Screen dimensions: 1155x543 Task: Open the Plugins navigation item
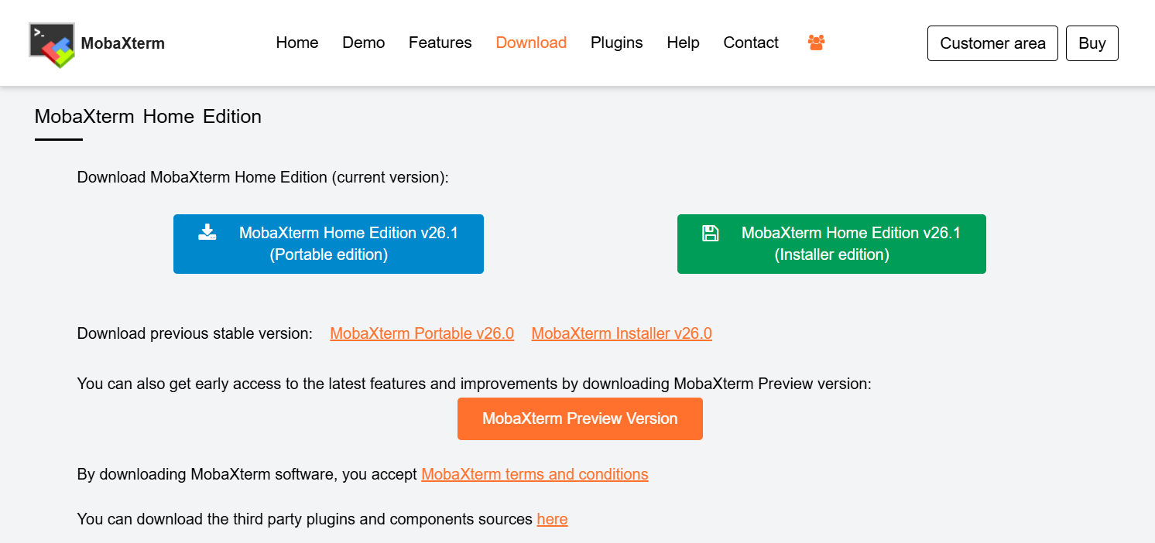616,43
